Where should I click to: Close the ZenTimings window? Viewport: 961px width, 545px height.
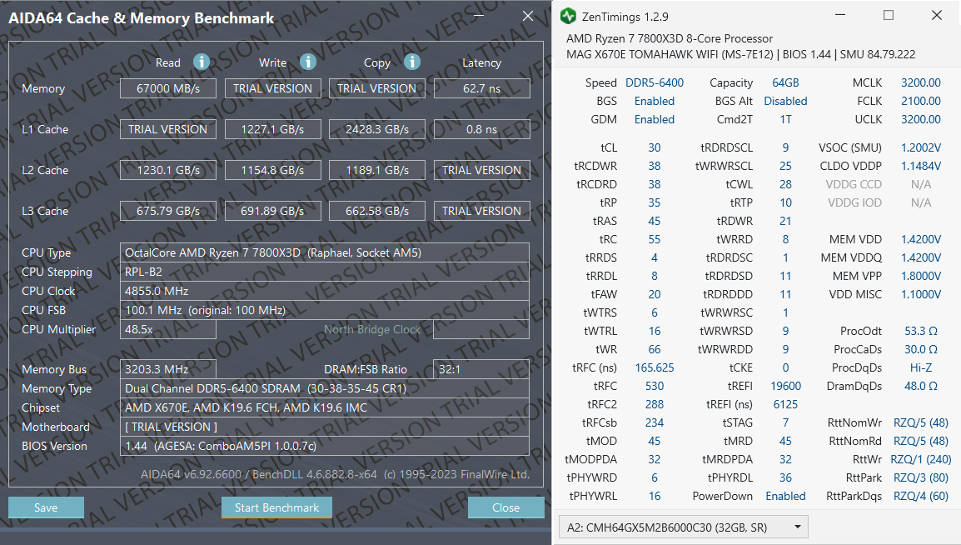937,16
